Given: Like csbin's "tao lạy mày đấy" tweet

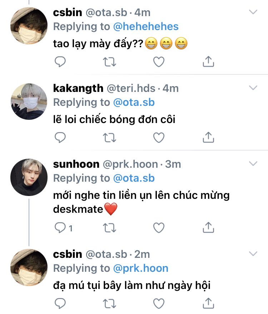Looking at the screenshot, I should [x=159, y=62].
